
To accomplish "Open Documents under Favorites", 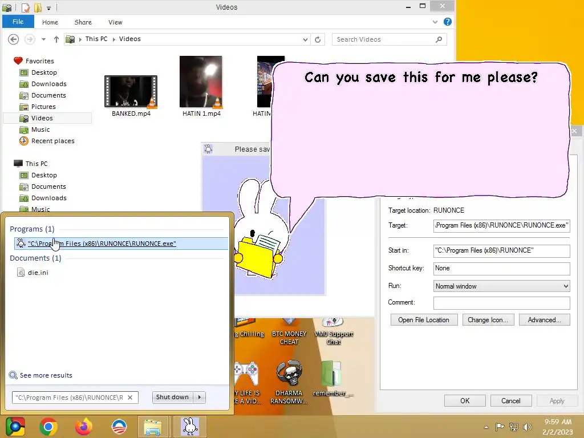I will 42,95.
